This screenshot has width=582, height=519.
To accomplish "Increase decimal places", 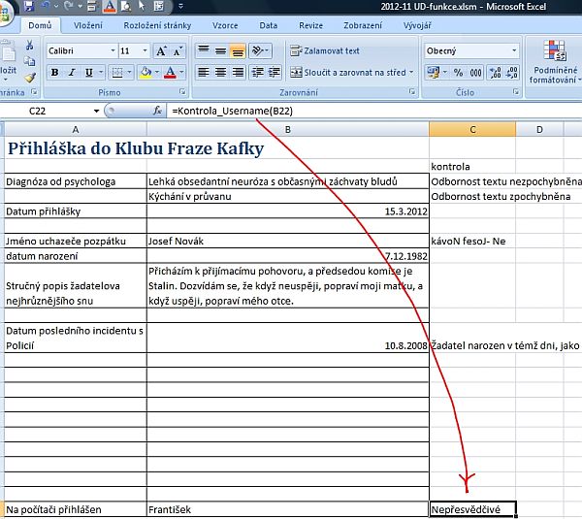I will [495, 72].
